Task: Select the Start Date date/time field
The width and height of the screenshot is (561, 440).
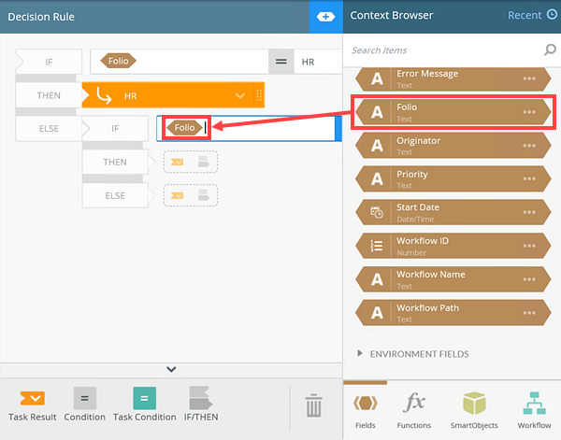Action: point(453,212)
